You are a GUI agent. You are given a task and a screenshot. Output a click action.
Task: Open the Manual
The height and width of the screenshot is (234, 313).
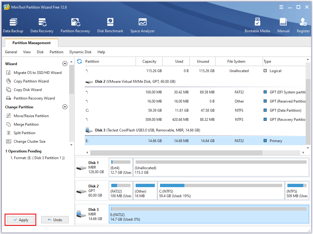click(x=283, y=26)
